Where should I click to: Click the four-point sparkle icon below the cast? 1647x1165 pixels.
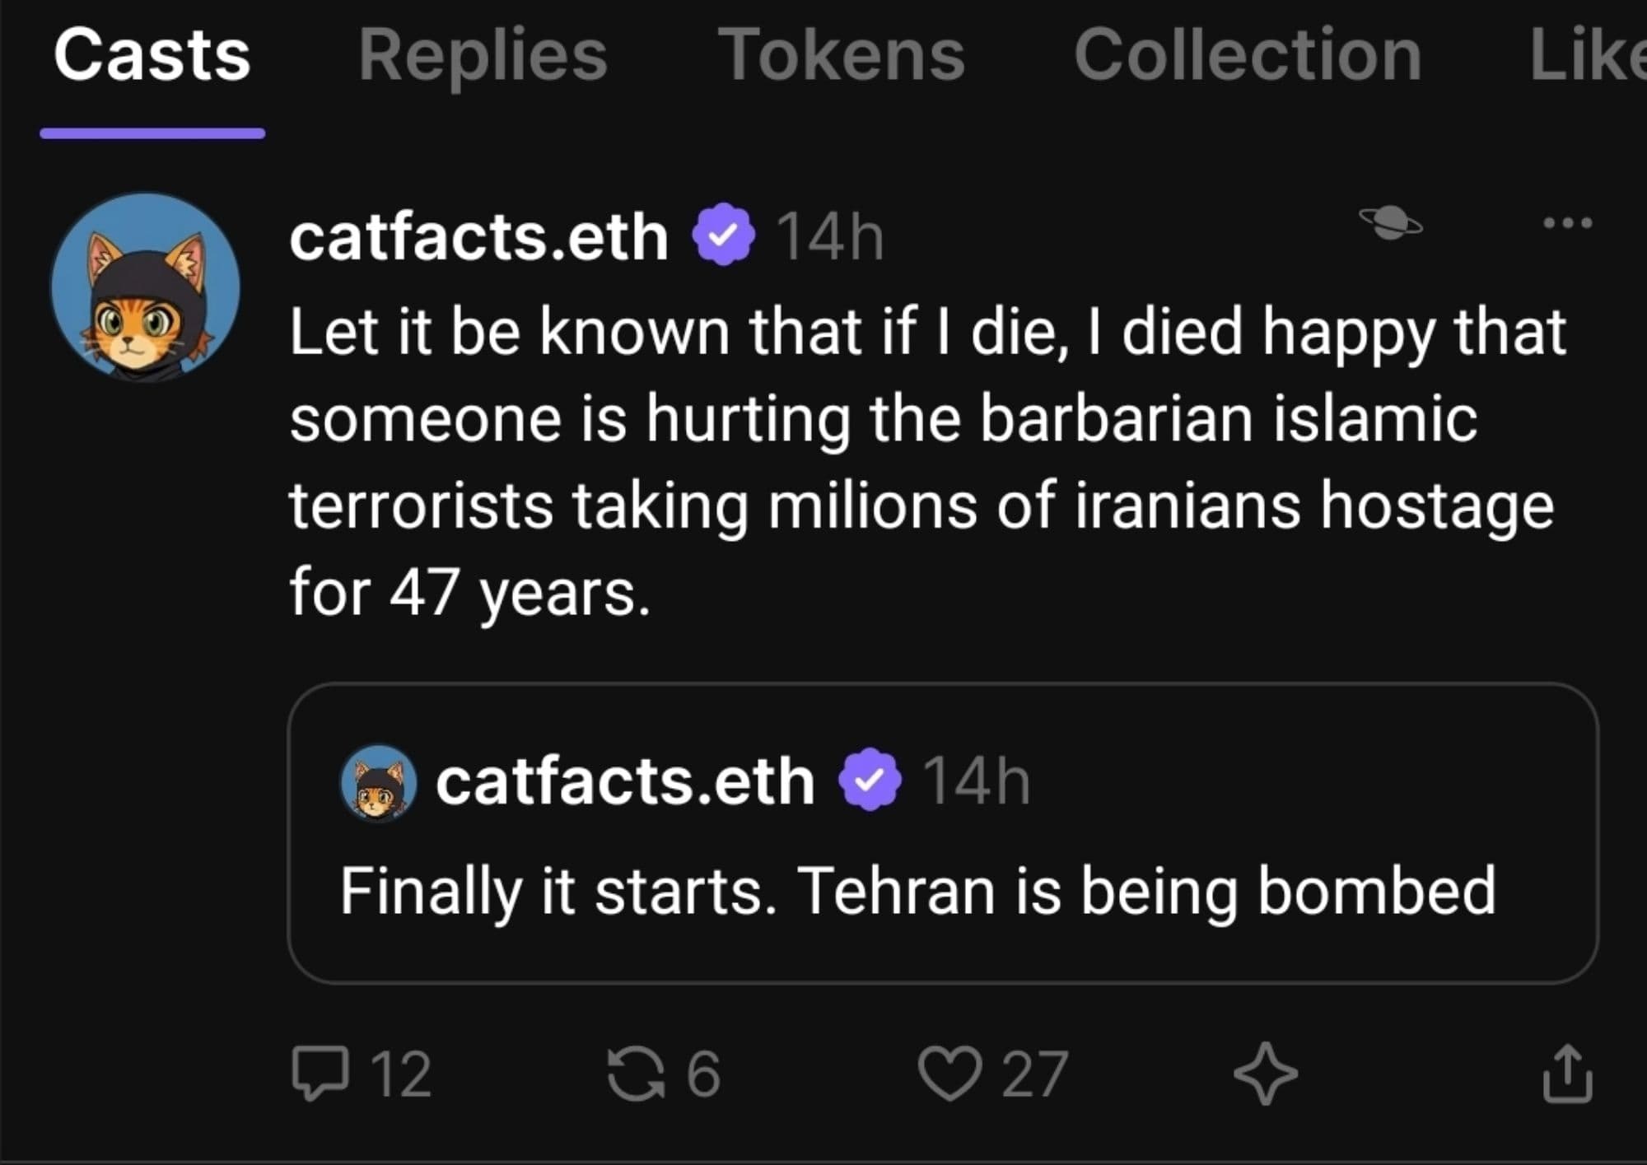coord(1265,1073)
